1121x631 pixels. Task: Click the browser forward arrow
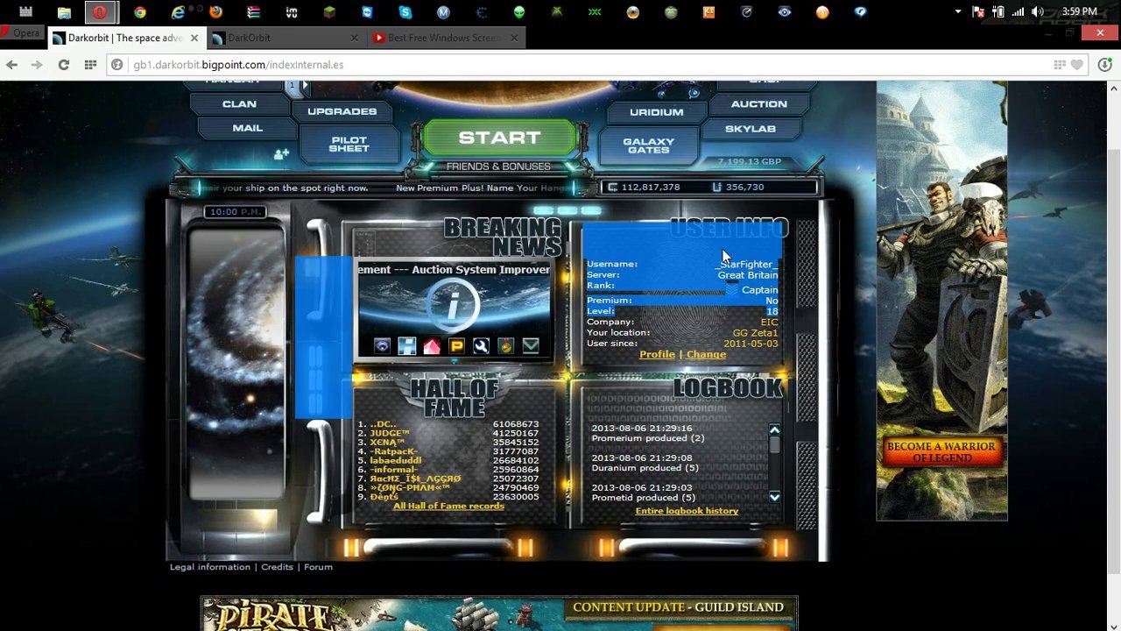pyautogui.click(x=37, y=65)
